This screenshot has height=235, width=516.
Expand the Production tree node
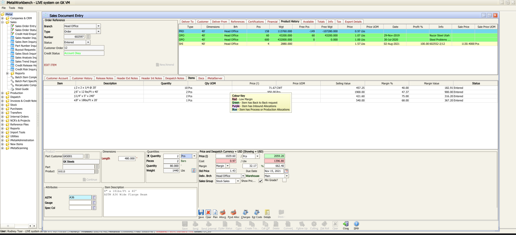tap(2, 93)
